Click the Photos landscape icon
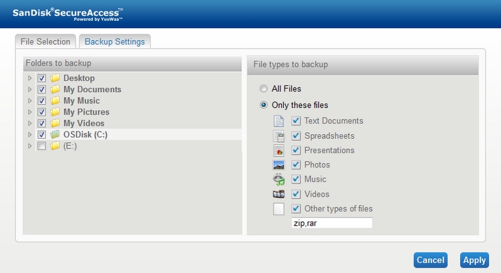This screenshot has height=273, width=501. coord(279,165)
